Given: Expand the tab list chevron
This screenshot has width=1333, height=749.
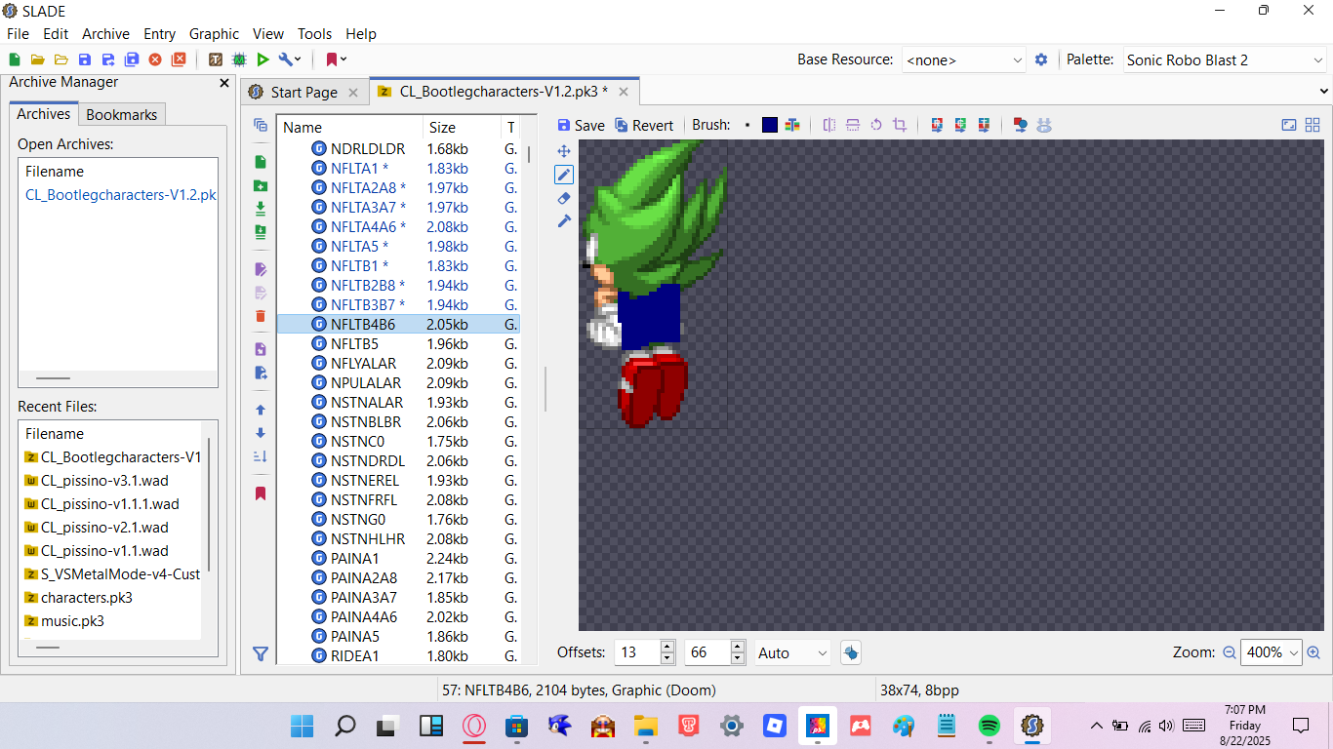Looking at the screenshot, I should pos(1324,92).
